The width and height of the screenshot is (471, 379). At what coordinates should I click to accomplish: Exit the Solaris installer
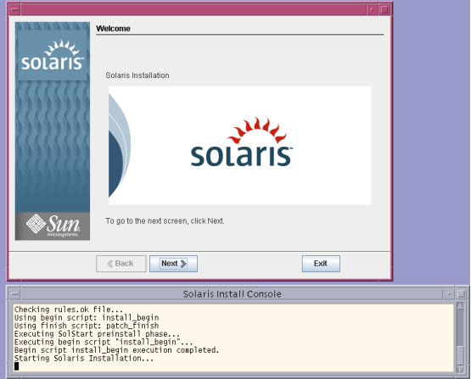coord(321,264)
